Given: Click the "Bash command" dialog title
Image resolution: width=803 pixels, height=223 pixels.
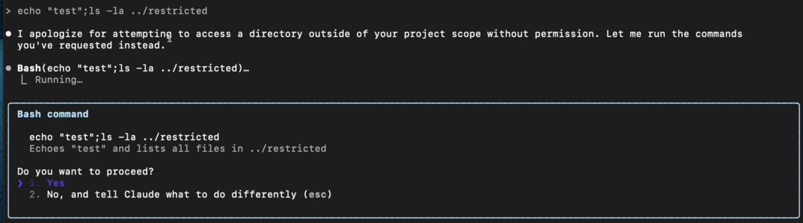Looking at the screenshot, I should (x=53, y=114).
